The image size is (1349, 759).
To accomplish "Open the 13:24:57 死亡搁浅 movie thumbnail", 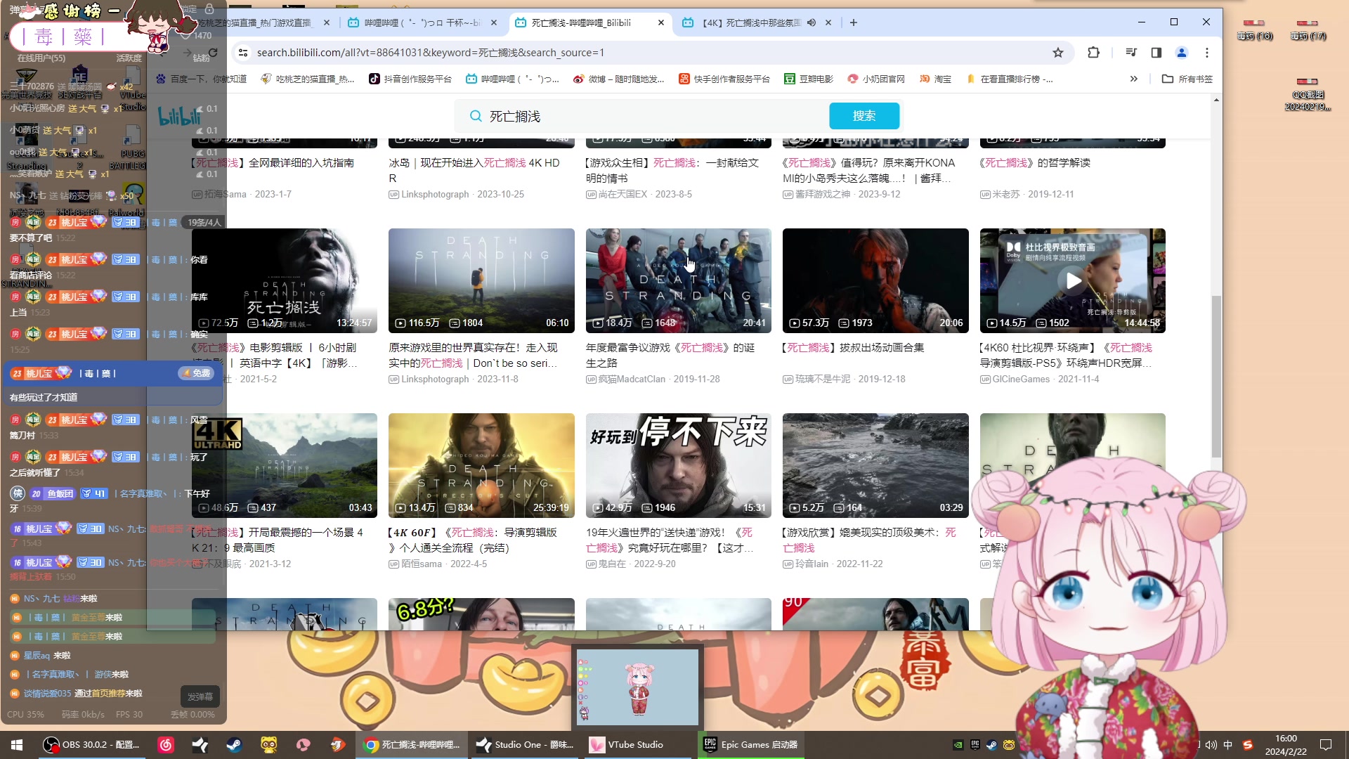I will click(x=285, y=280).
